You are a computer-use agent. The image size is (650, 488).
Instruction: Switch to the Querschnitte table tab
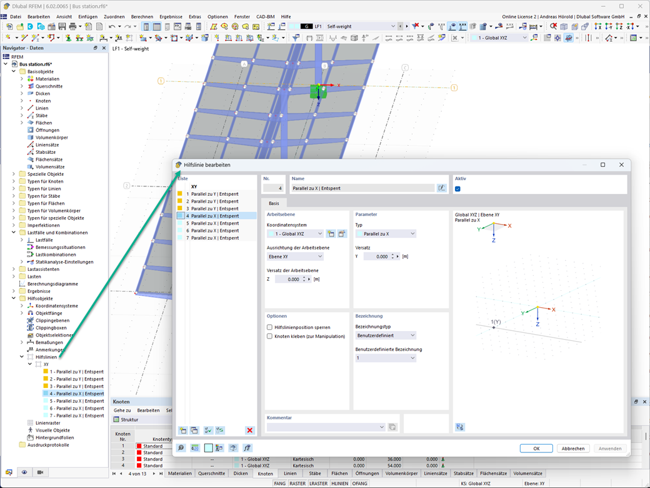pos(211,474)
